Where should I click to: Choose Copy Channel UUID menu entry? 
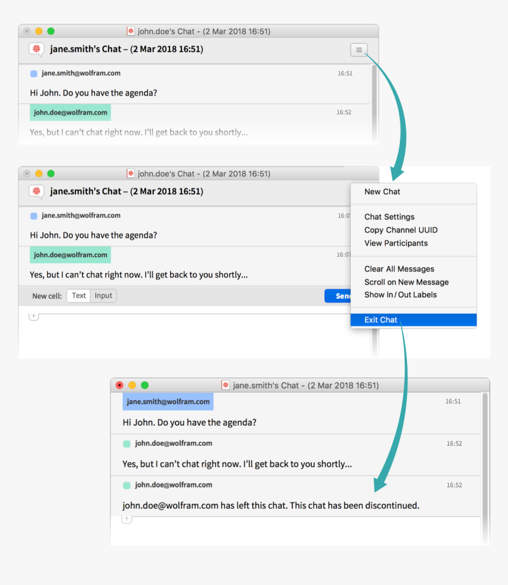coord(400,230)
